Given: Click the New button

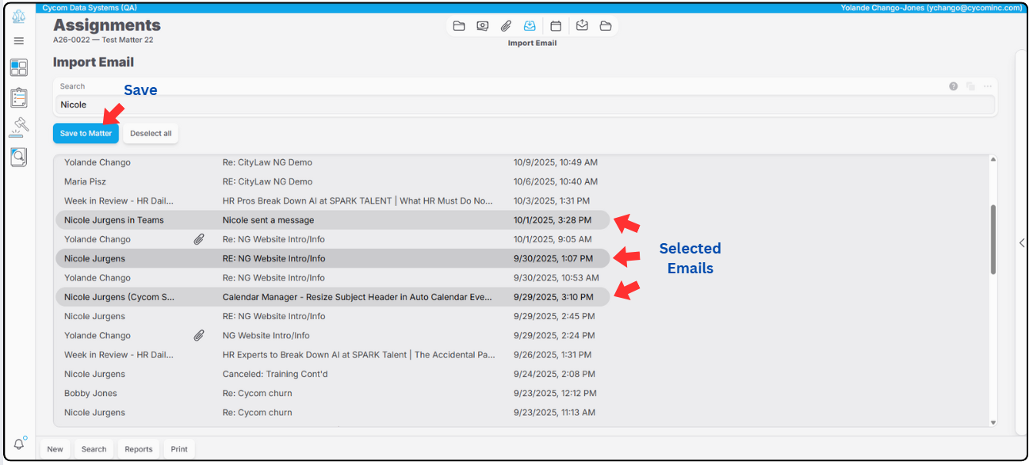Looking at the screenshot, I should [x=55, y=449].
